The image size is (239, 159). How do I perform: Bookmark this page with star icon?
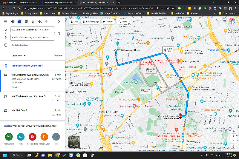pos(173,8)
